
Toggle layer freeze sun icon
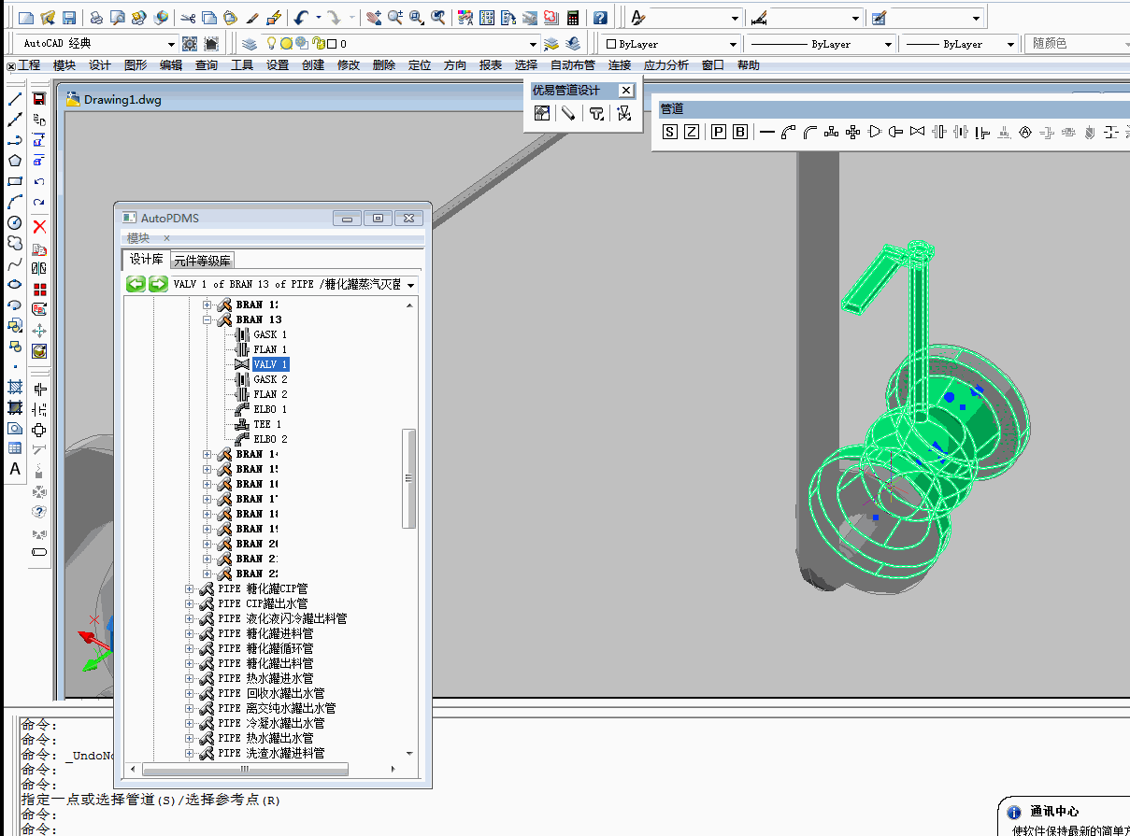286,44
